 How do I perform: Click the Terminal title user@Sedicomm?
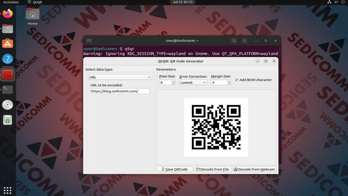coord(182,41)
